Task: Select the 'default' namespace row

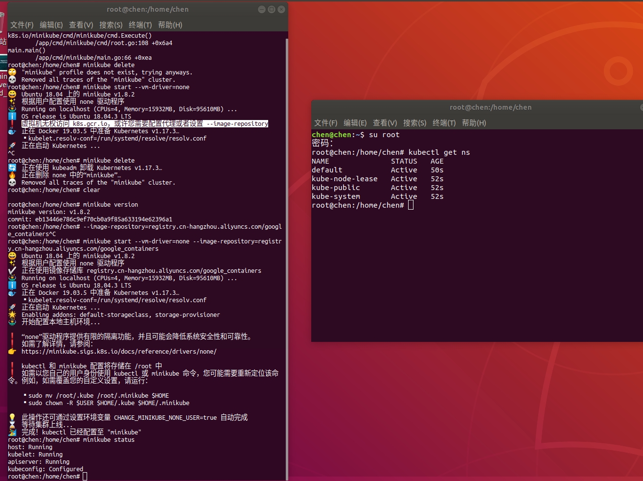Action: [x=378, y=170]
